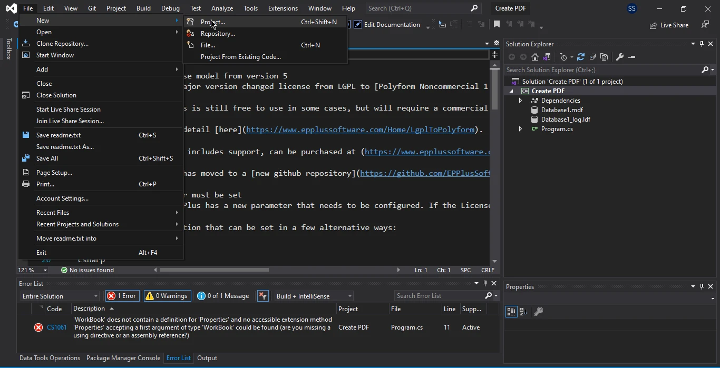Switch to the Package Manager Console tab

point(123,358)
